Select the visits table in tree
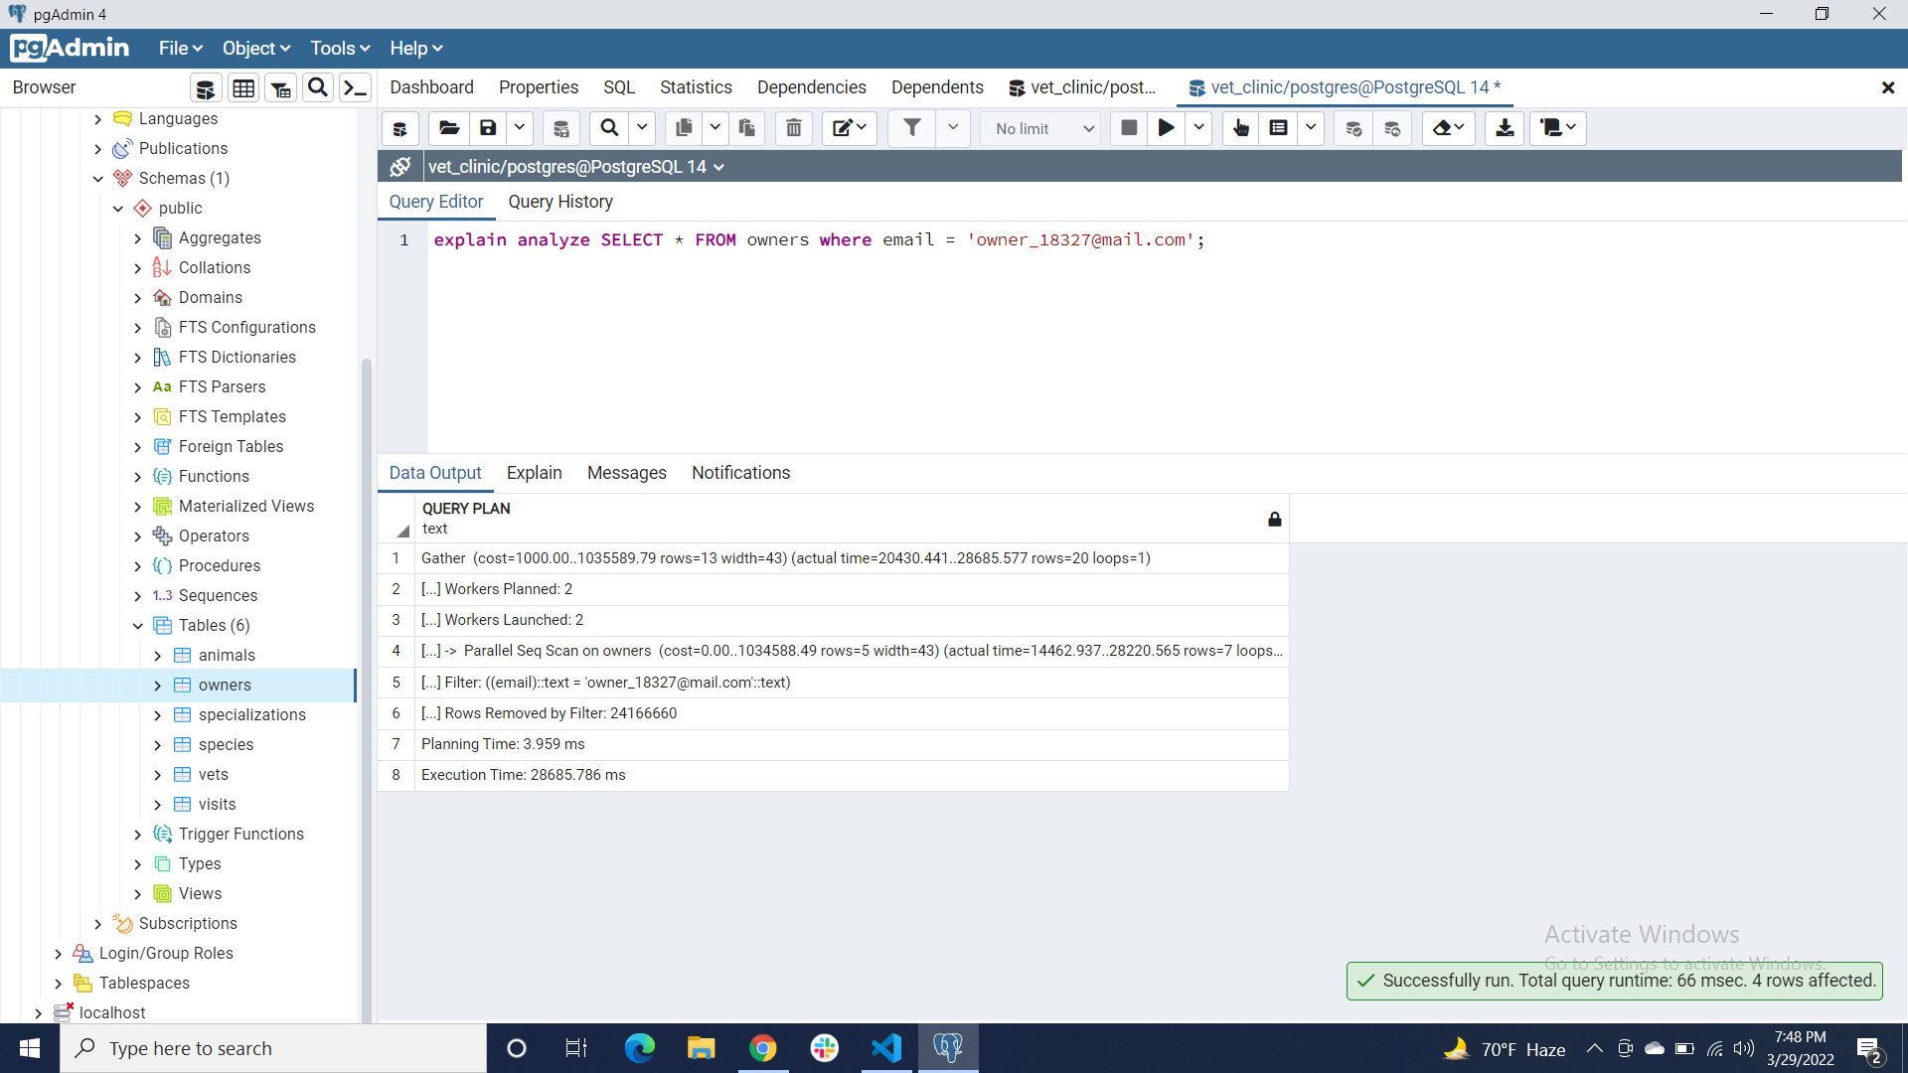 (x=217, y=805)
